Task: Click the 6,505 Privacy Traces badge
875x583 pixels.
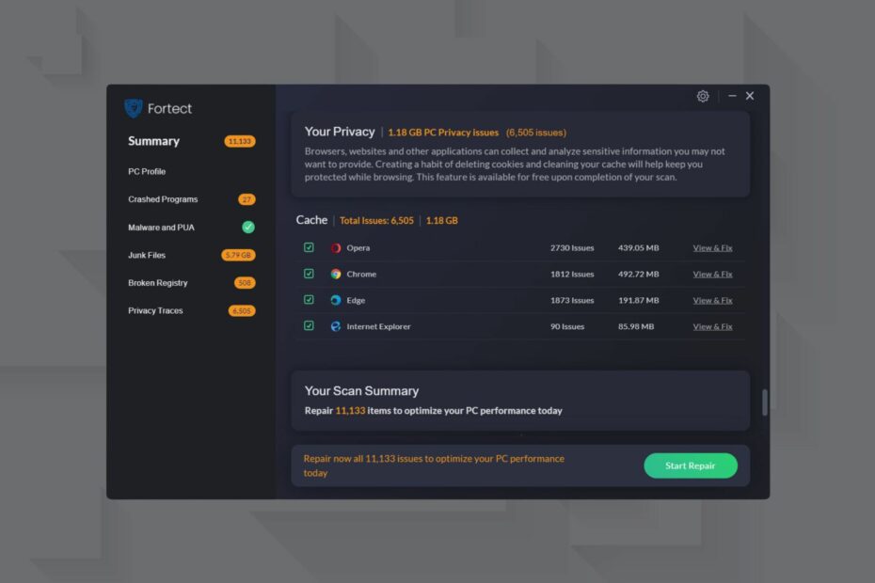Action: click(x=242, y=310)
